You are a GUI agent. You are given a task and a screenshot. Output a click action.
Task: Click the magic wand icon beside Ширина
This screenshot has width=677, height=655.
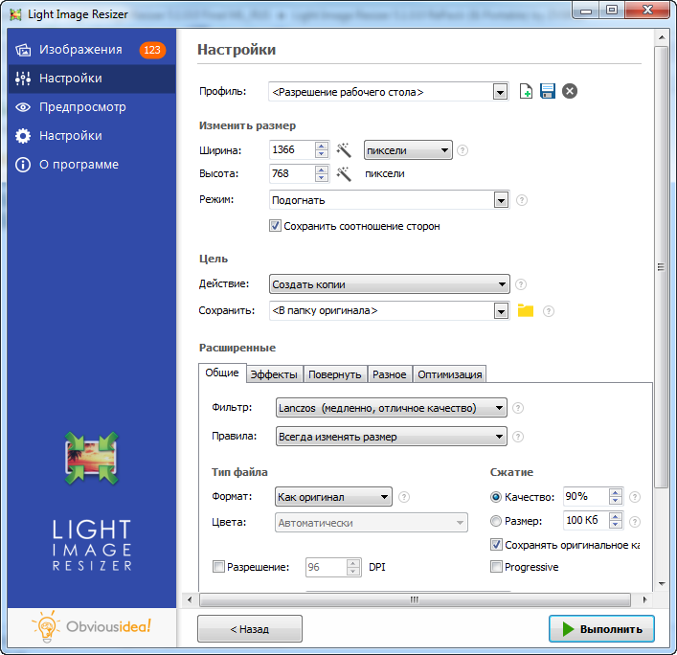(345, 150)
